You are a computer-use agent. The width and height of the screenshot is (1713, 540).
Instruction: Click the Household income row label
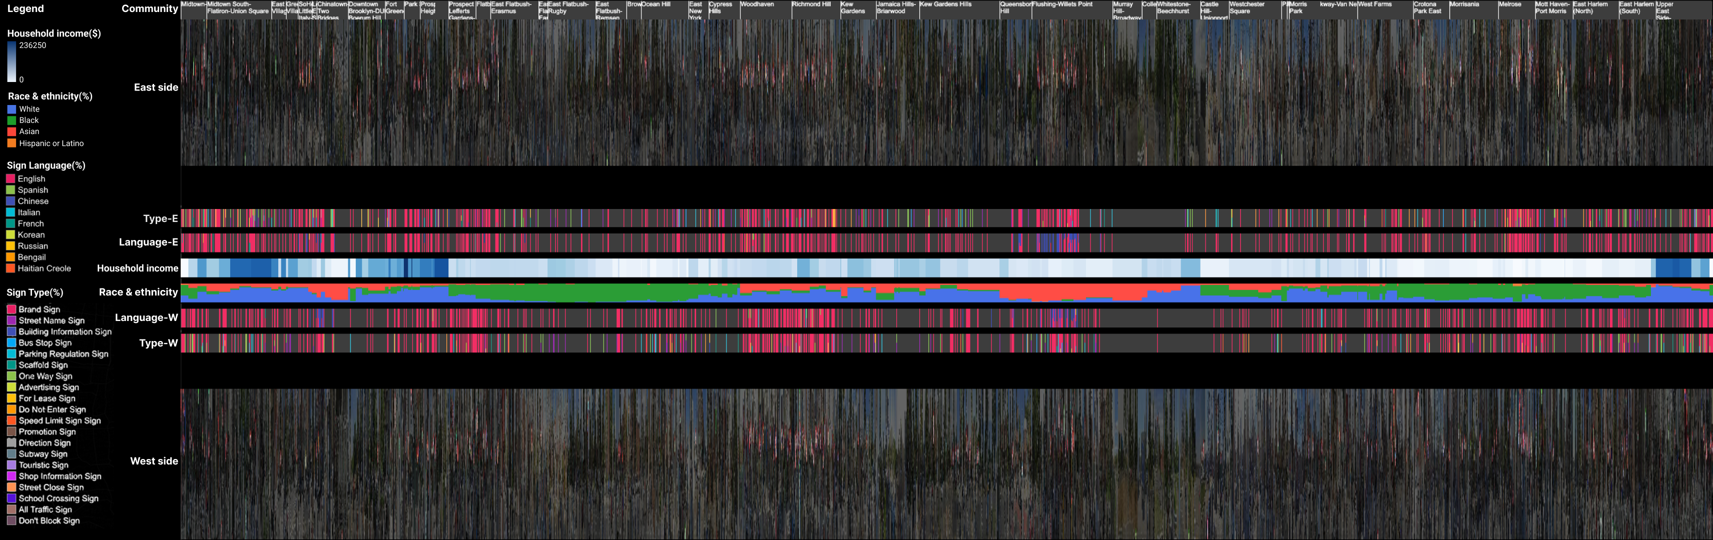pyautogui.click(x=138, y=268)
